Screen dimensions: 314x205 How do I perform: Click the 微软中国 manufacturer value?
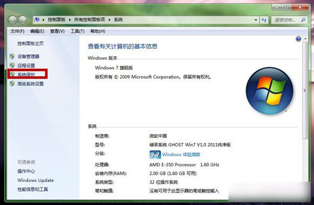[158, 136]
